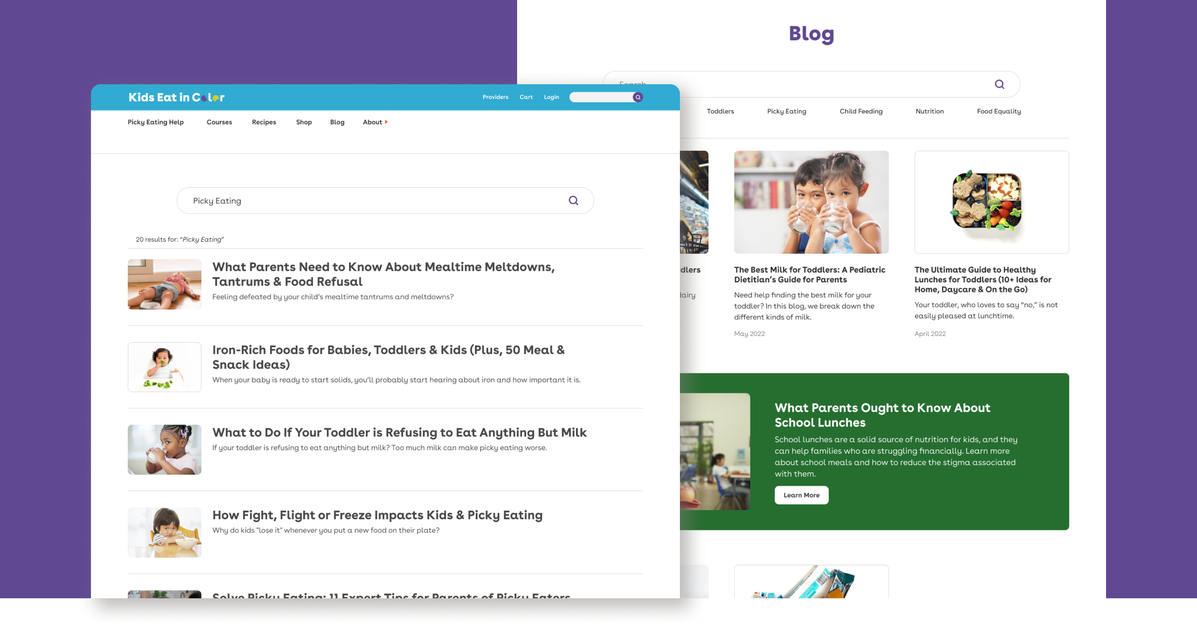This screenshot has width=1197, height=627.
Task: Select the Nutrition category tab
Action: (x=929, y=111)
